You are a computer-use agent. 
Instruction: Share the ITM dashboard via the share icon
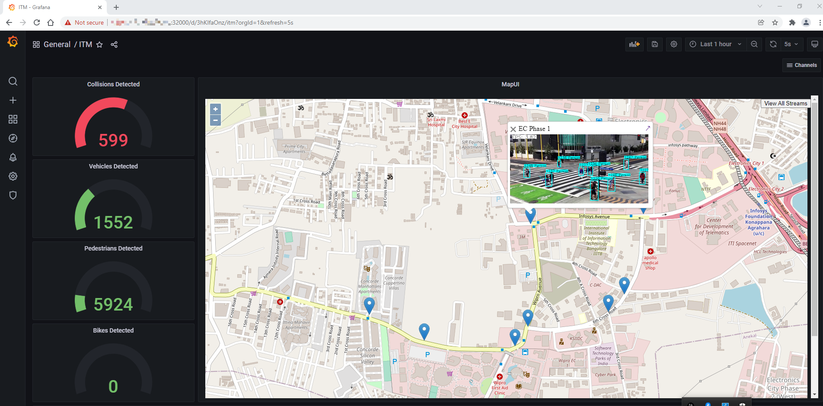(114, 44)
